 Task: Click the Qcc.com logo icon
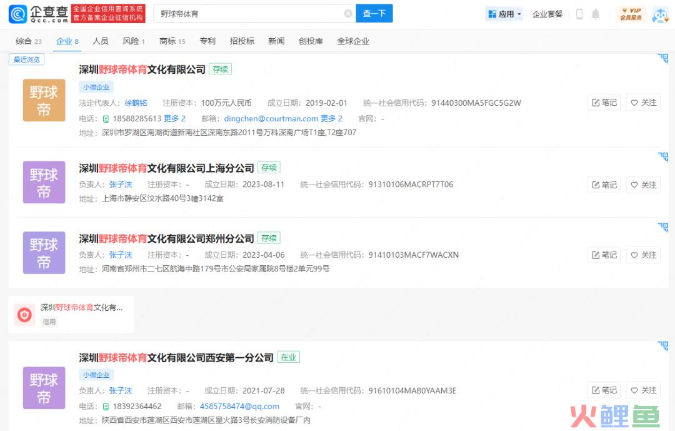(x=17, y=14)
